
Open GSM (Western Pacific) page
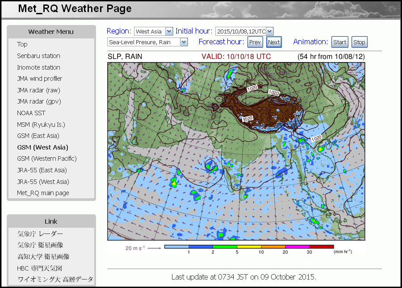coord(46,159)
